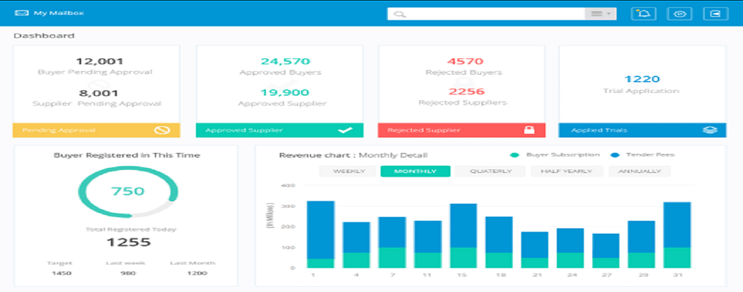Show the HALF YEARLY revenue view
The image size is (743, 292).
tap(566, 171)
